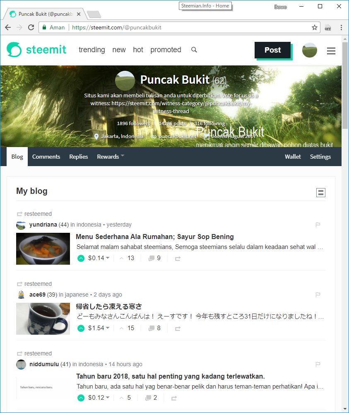Go back with browser back arrow
Image resolution: width=349 pixels, height=413 pixels.
tap(8, 27)
